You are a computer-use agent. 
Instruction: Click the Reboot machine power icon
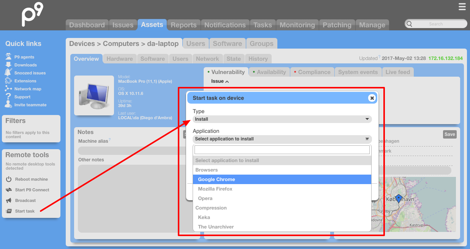pyautogui.click(x=9, y=179)
